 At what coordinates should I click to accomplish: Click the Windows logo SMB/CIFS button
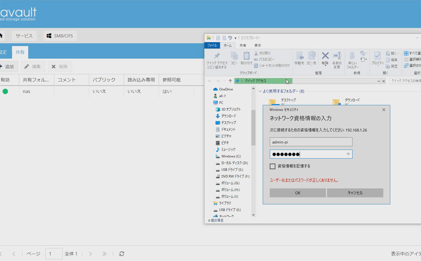tap(60, 36)
